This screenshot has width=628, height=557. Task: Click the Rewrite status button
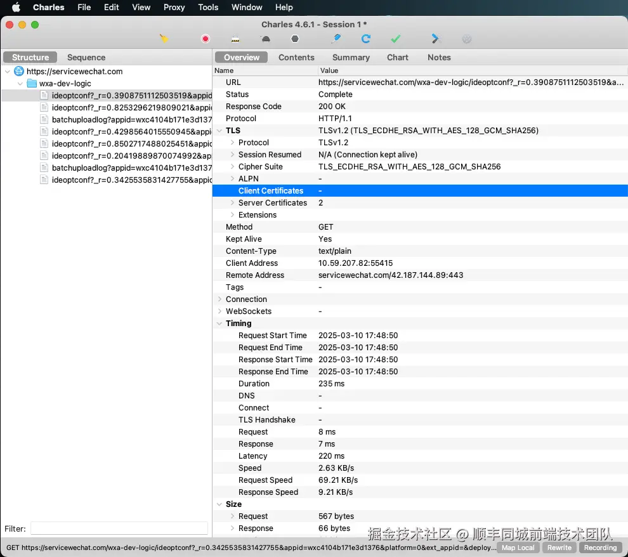(559, 547)
